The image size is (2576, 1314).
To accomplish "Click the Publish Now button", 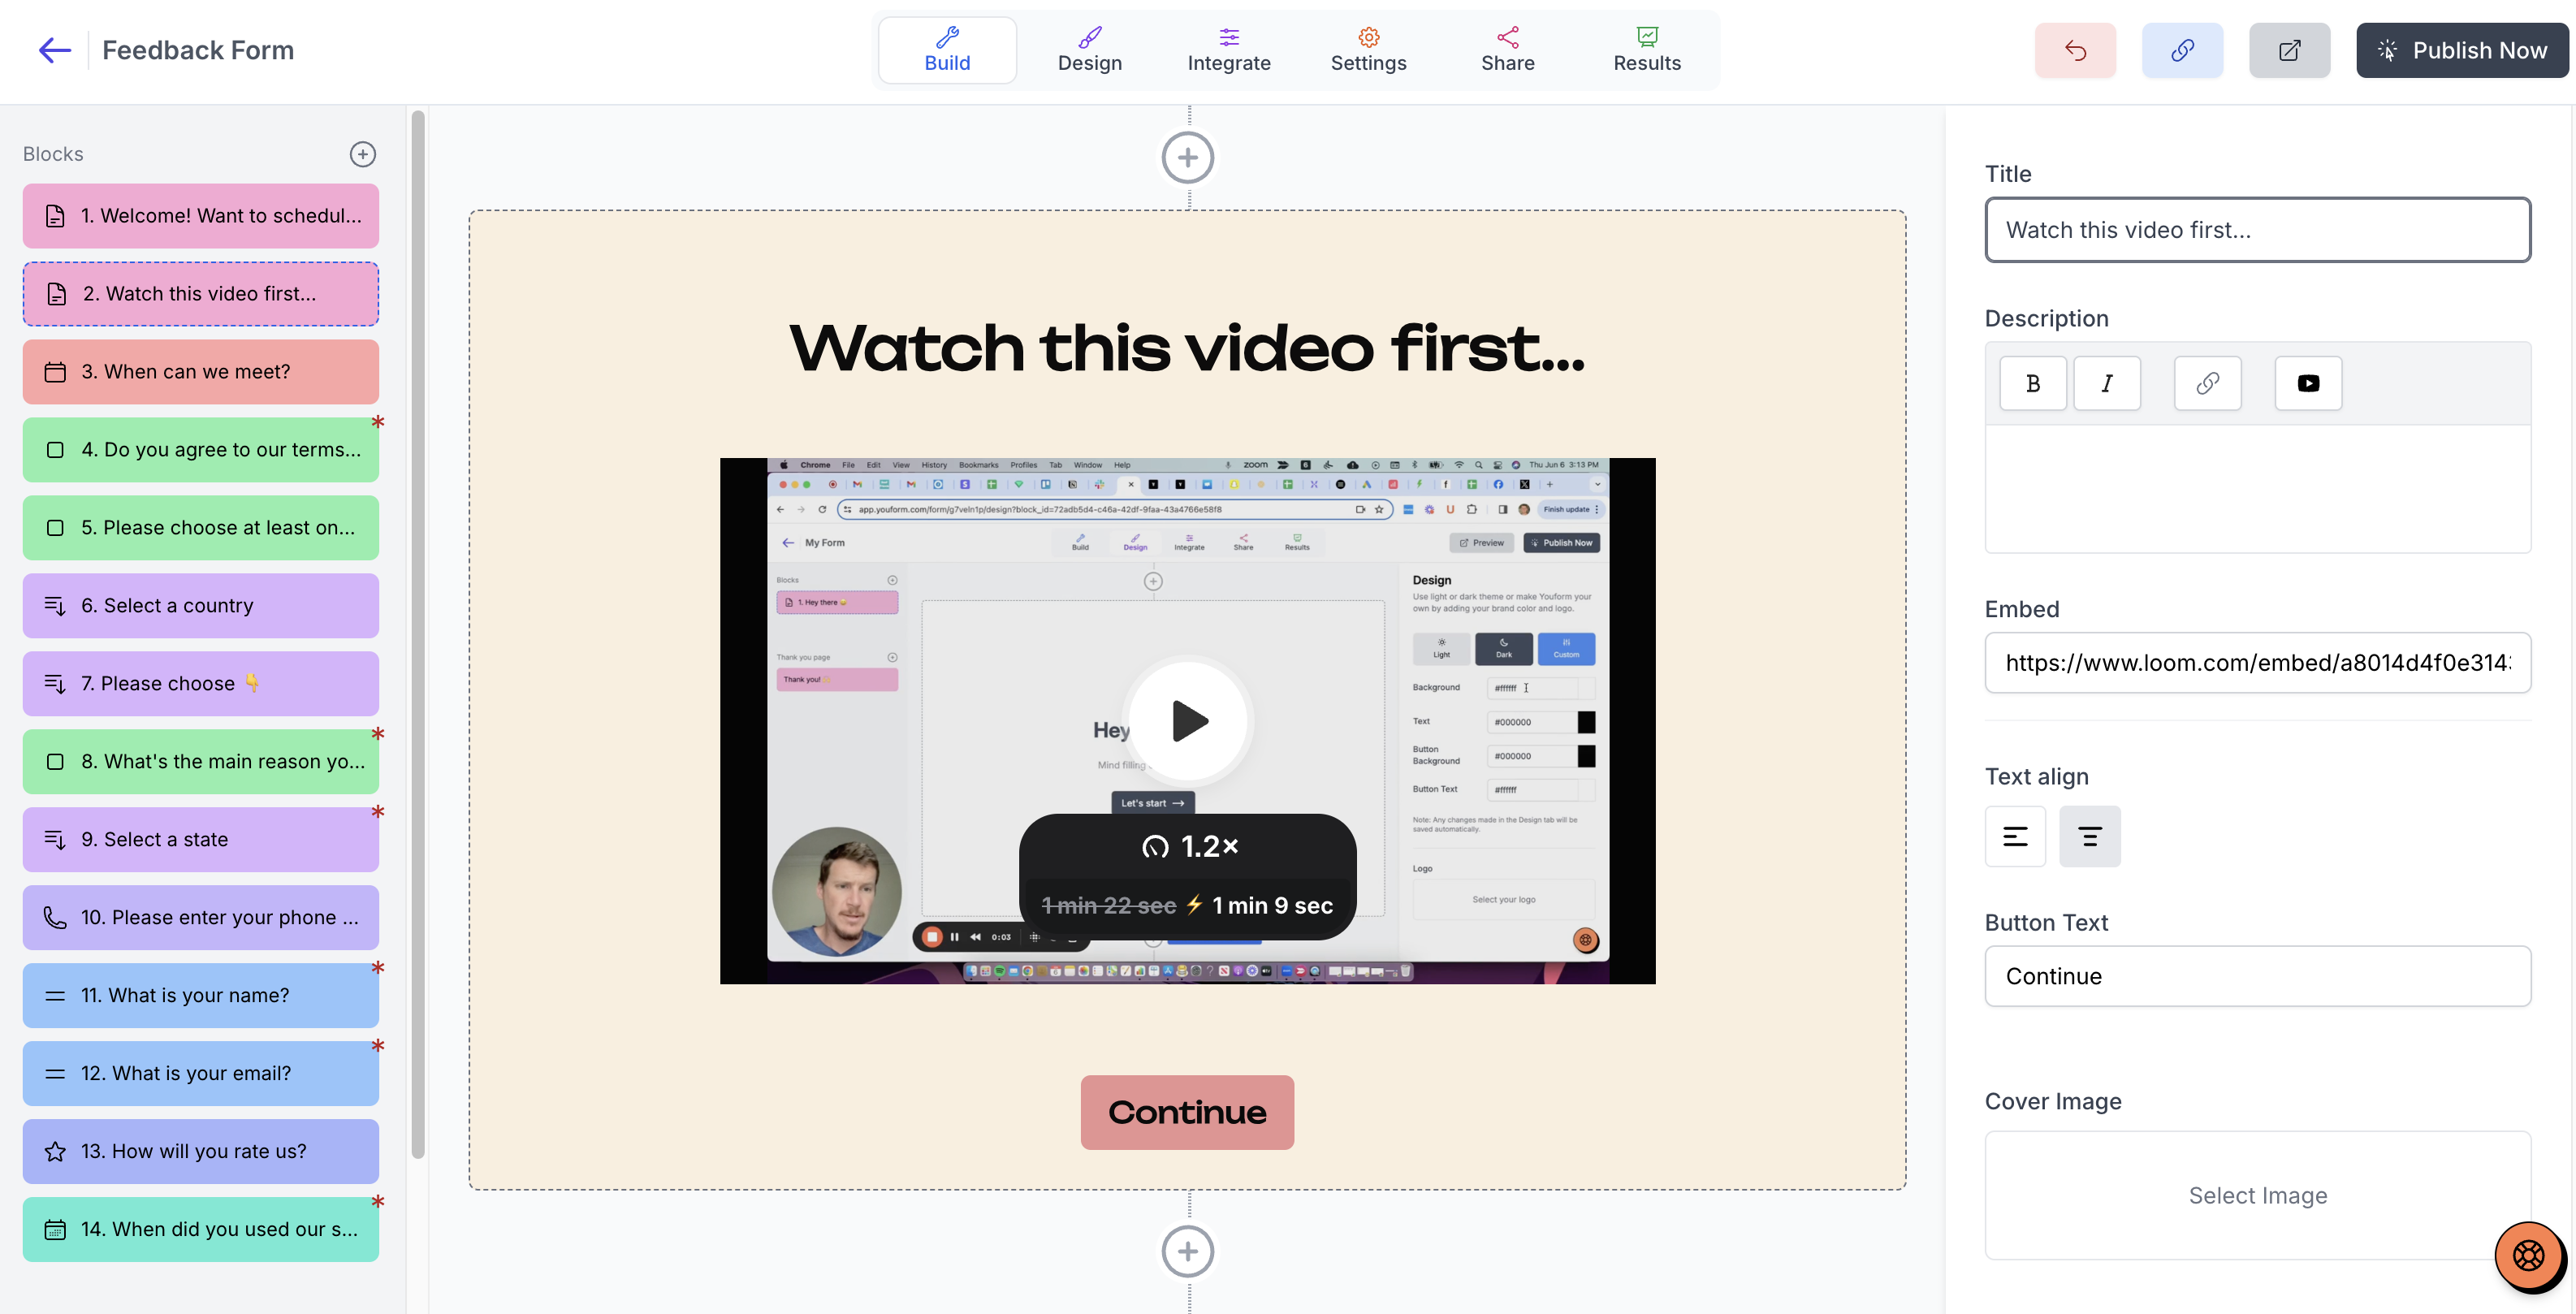I will [2462, 50].
